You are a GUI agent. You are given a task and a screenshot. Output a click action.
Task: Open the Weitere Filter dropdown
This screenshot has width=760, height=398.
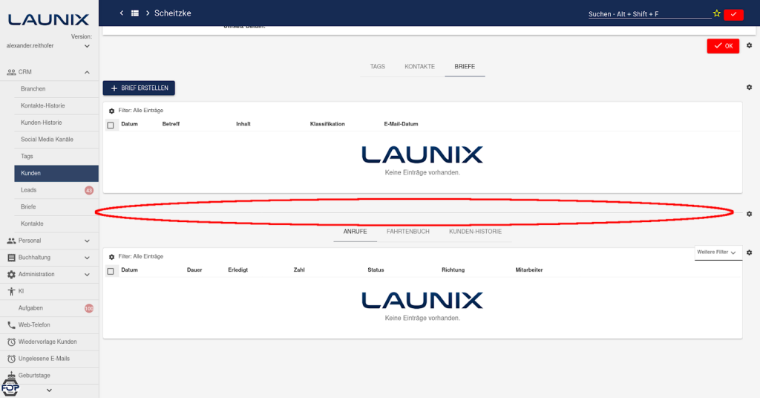click(718, 252)
